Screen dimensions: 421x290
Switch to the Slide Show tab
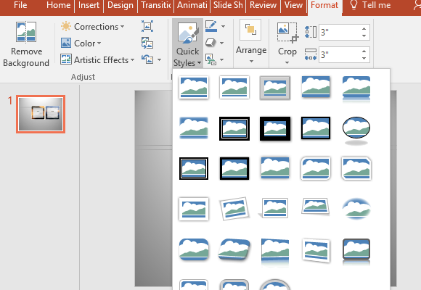point(228,5)
